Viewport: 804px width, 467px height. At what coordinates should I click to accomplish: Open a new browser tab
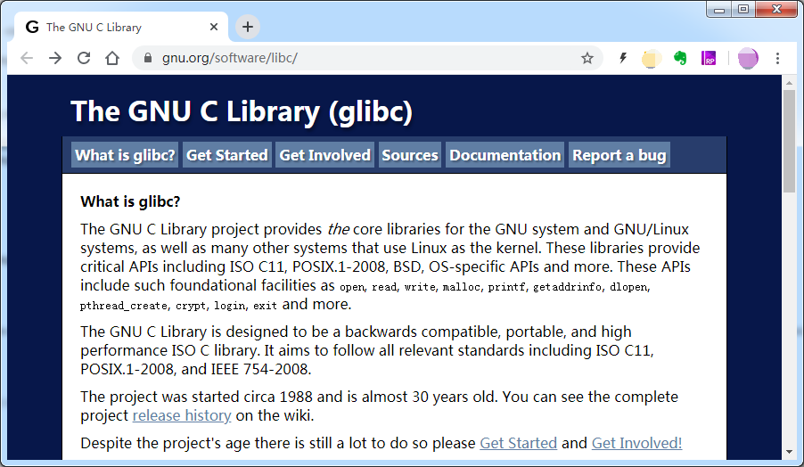248,27
